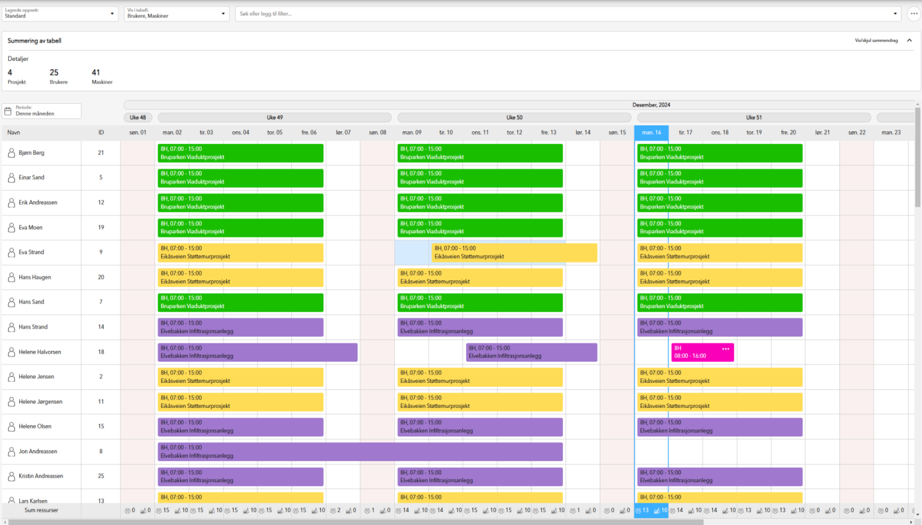
Task: Click the person icon beside Helene Halvorsen
Action: 11,352
